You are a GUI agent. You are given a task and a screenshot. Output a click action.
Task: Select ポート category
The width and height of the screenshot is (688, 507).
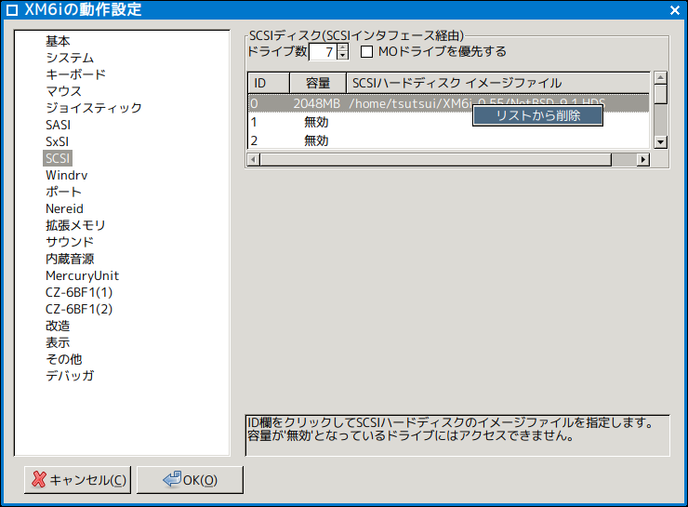click(x=63, y=192)
